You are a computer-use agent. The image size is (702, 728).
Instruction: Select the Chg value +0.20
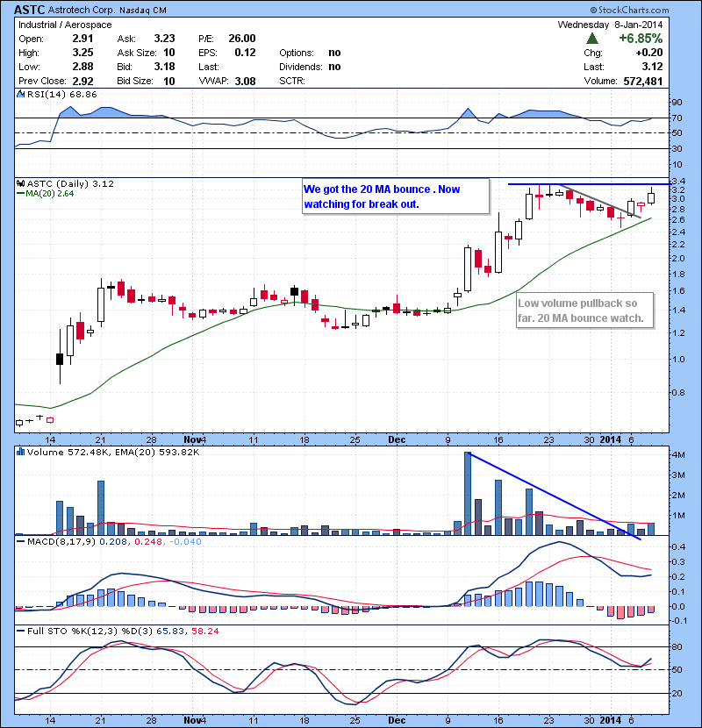(x=649, y=53)
